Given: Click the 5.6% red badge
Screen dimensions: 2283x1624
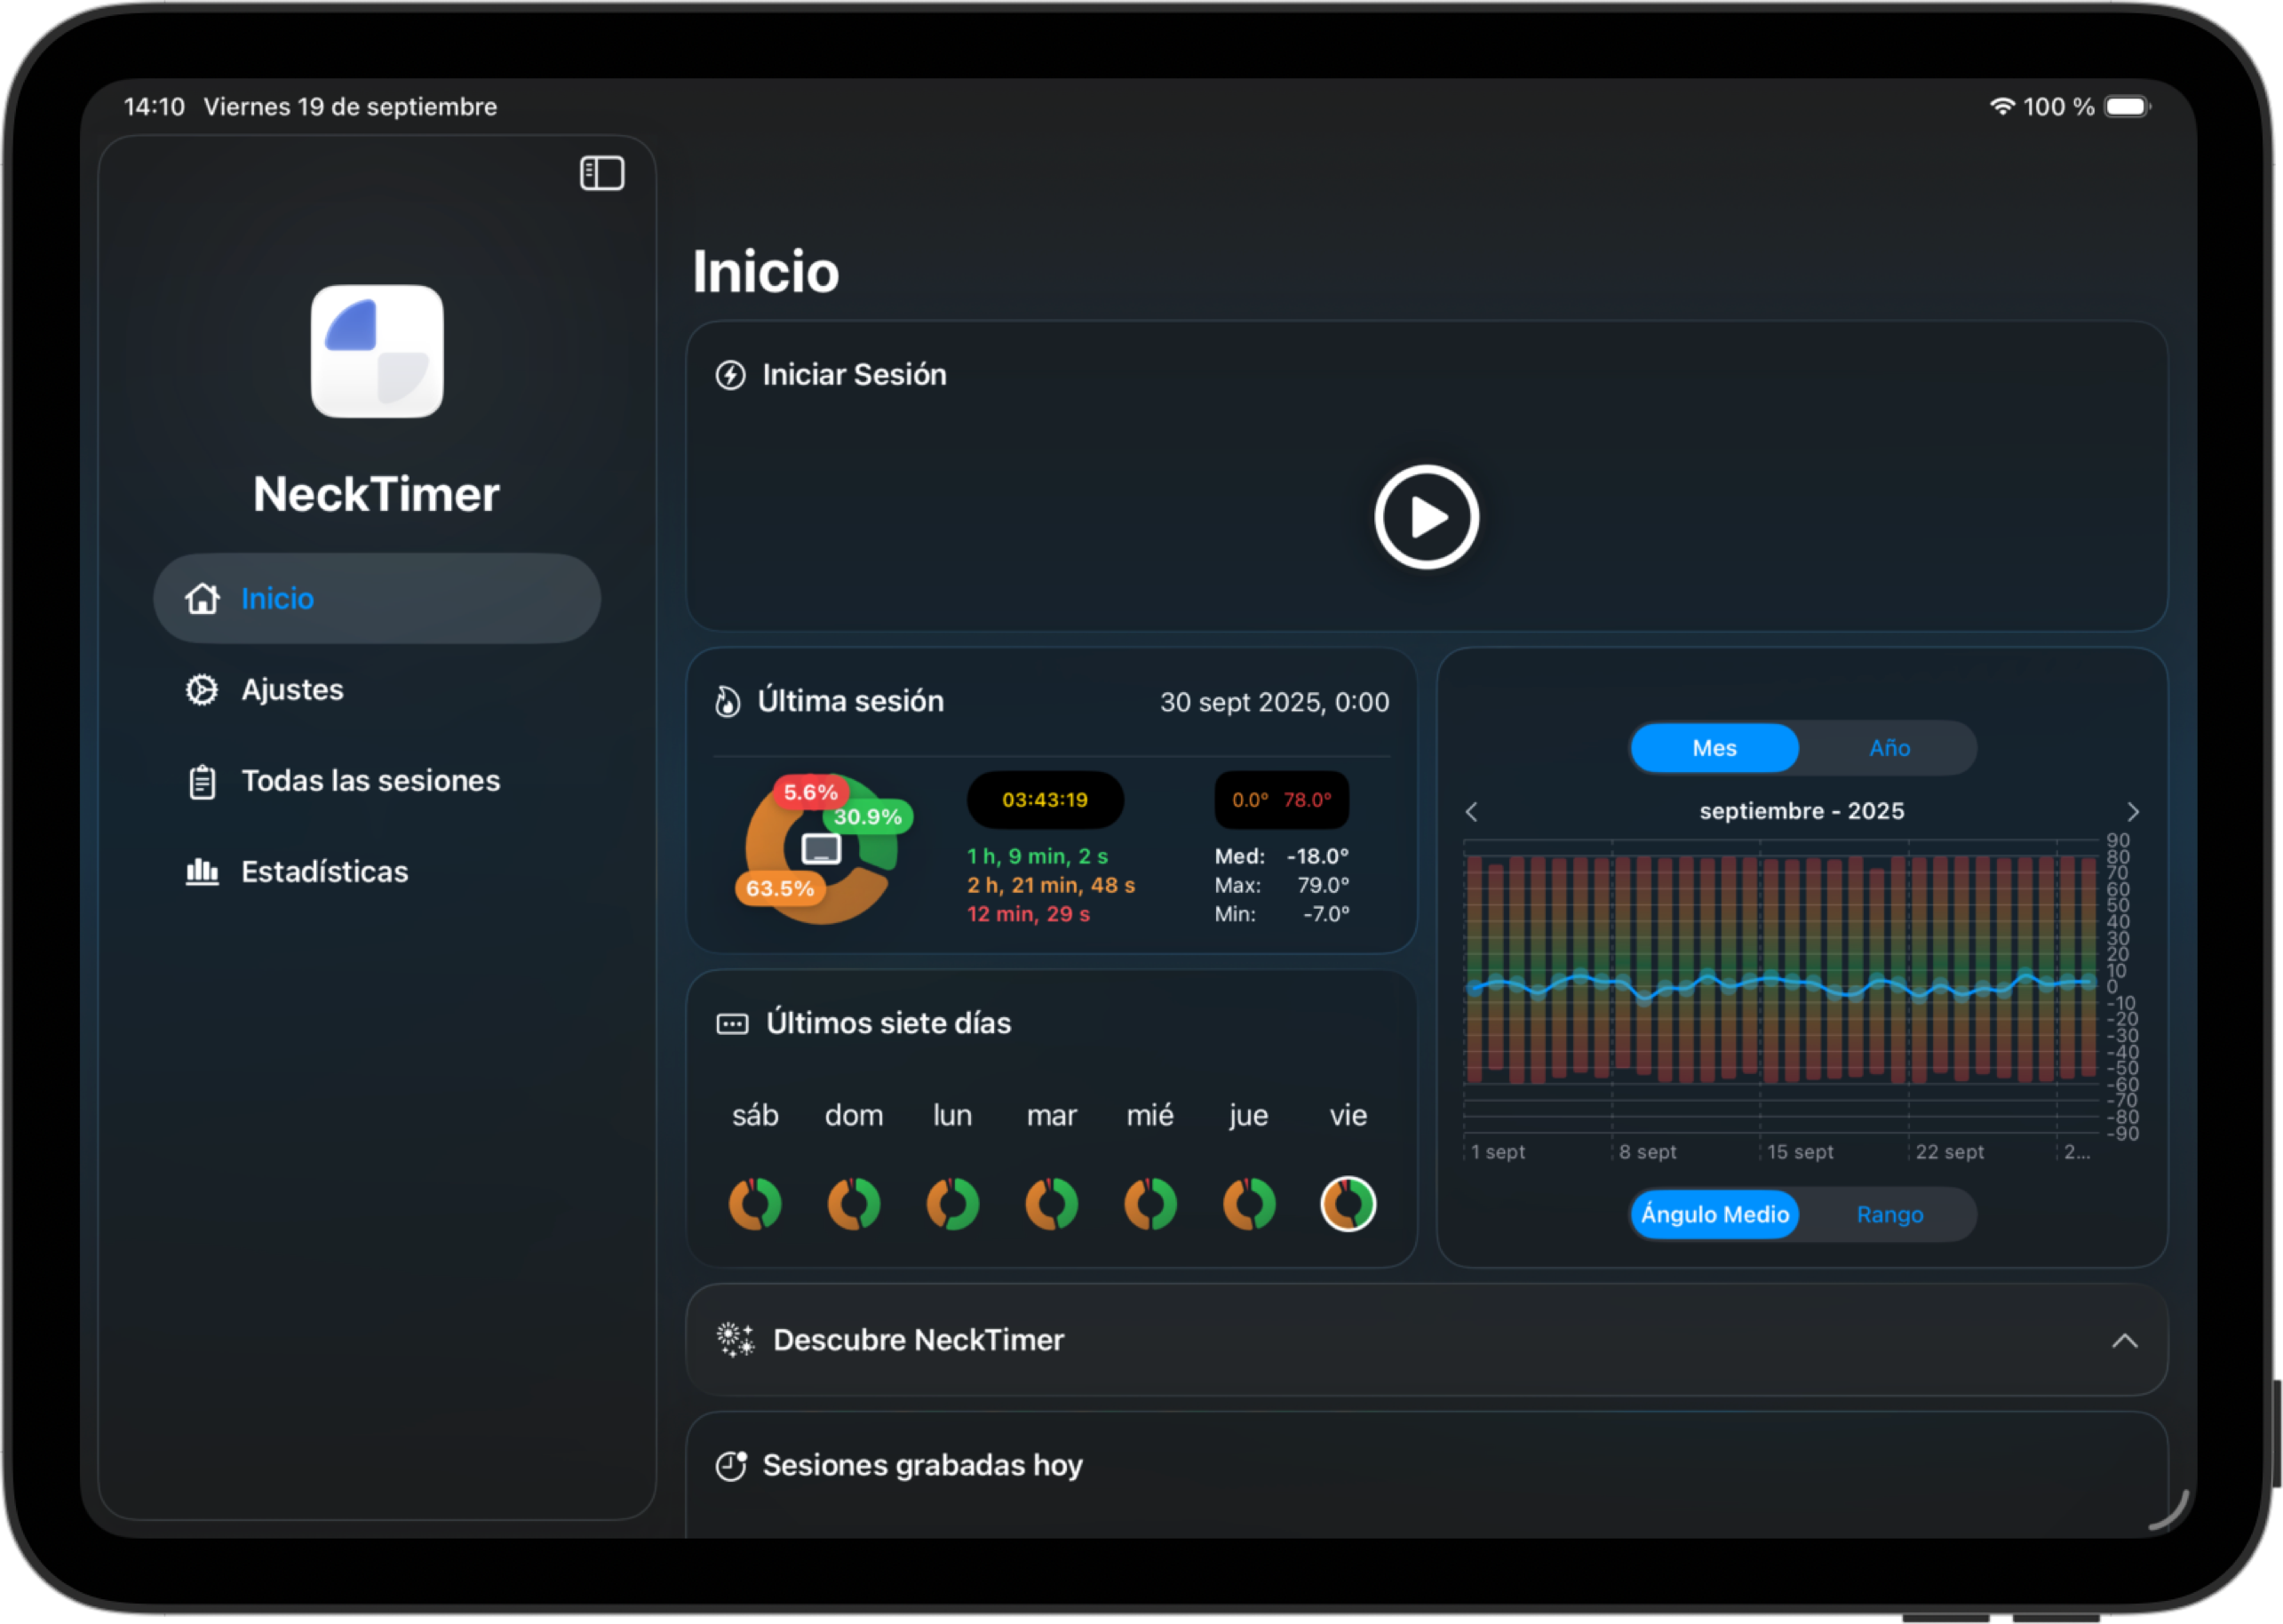Looking at the screenshot, I should [810, 792].
